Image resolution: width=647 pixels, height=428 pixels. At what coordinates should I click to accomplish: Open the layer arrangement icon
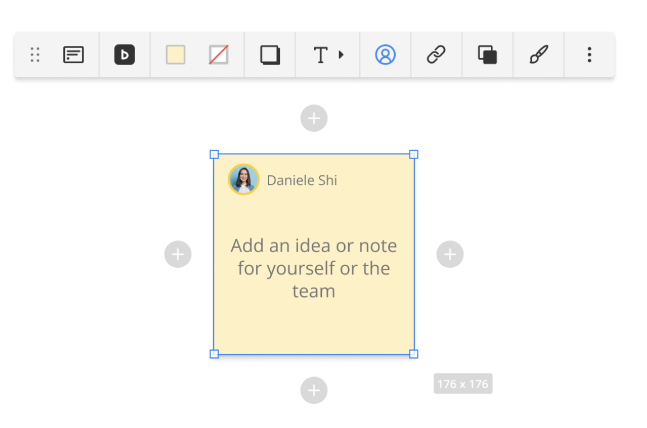click(487, 55)
